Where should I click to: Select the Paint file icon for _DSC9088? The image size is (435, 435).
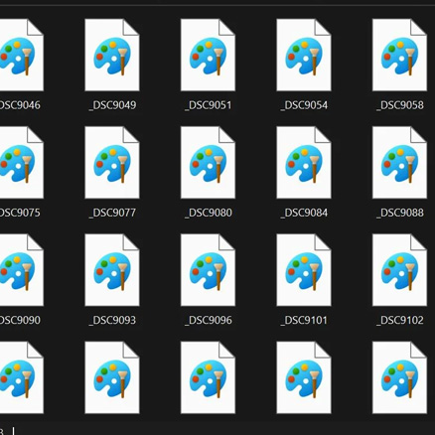click(399, 163)
